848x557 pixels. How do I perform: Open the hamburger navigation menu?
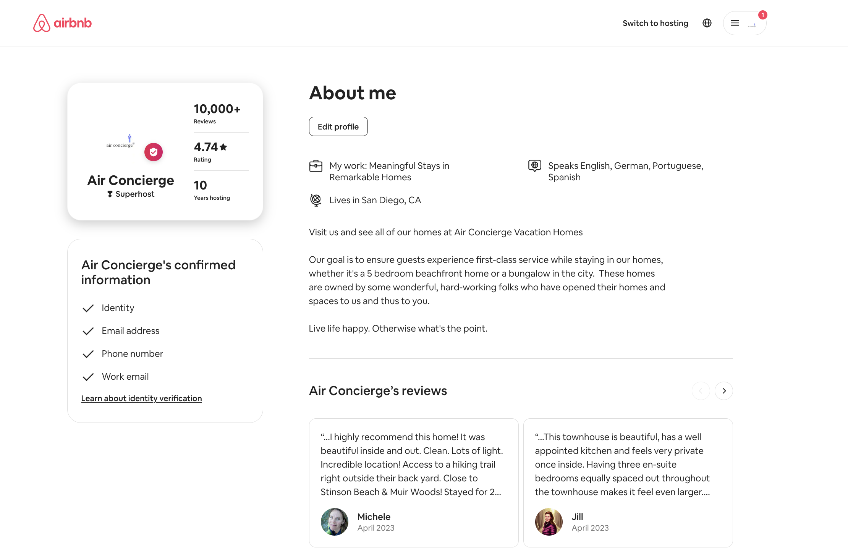pyautogui.click(x=735, y=23)
